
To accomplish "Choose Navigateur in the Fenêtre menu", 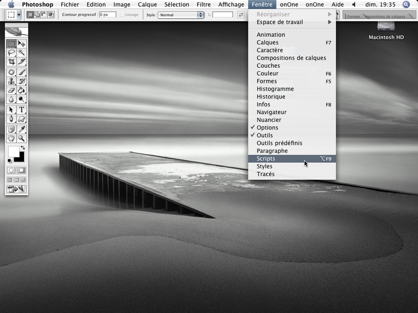I will coord(292,112).
